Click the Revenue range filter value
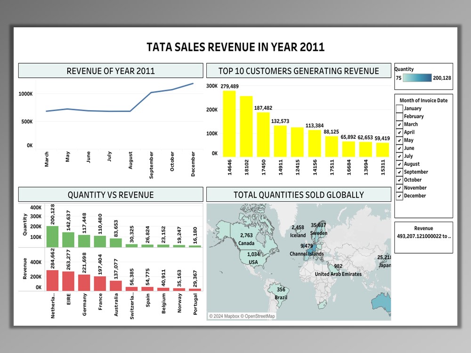471x353 pixels. click(423, 236)
